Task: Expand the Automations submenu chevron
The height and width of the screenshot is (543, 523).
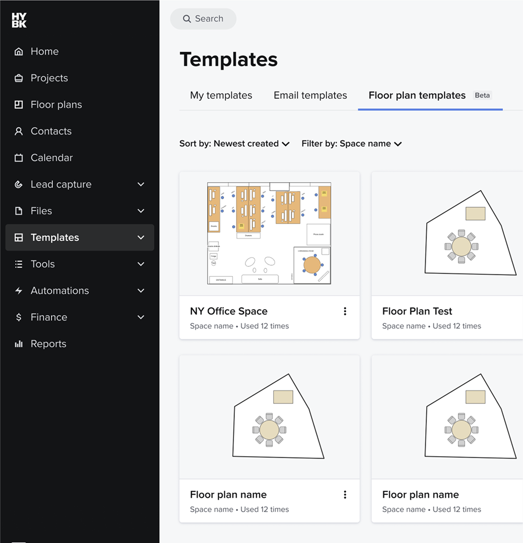Action: point(141,291)
